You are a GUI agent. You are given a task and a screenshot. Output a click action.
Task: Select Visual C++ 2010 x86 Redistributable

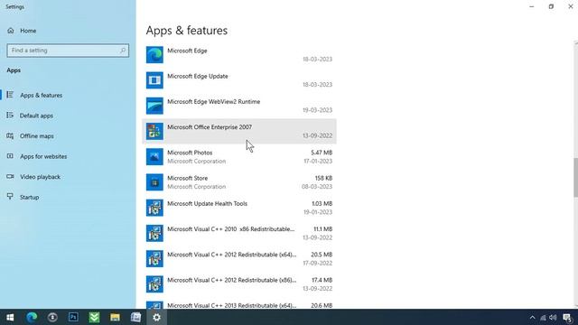[x=238, y=233]
